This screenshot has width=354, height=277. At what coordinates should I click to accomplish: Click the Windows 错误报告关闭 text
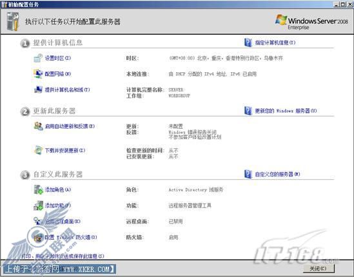(x=193, y=132)
